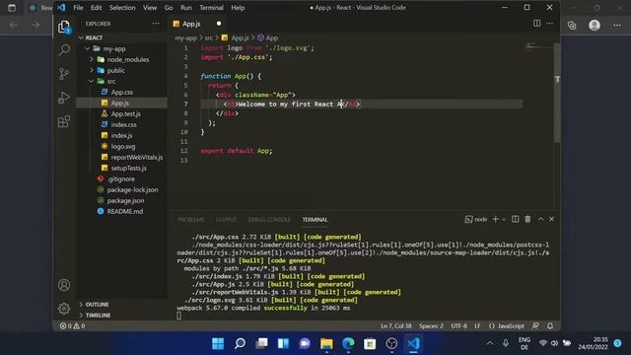
Task: Click the editor vertical scrollbar
Action: (x=557, y=93)
